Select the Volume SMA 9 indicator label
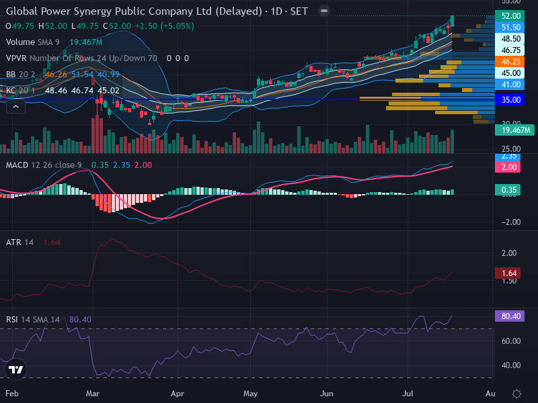The width and height of the screenshot is (538, 403). [x=32, y=42]
